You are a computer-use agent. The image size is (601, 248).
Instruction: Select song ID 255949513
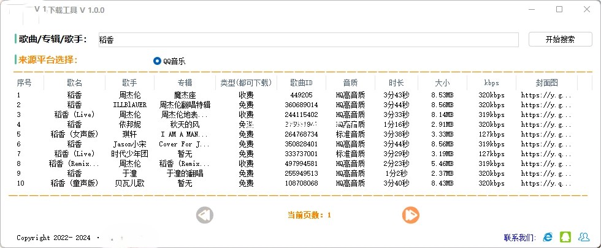301,174
